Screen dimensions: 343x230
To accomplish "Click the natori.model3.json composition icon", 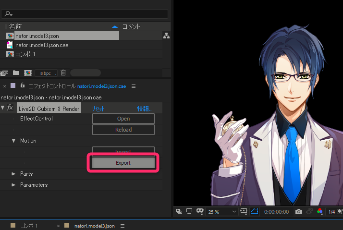I will [10, 36].
